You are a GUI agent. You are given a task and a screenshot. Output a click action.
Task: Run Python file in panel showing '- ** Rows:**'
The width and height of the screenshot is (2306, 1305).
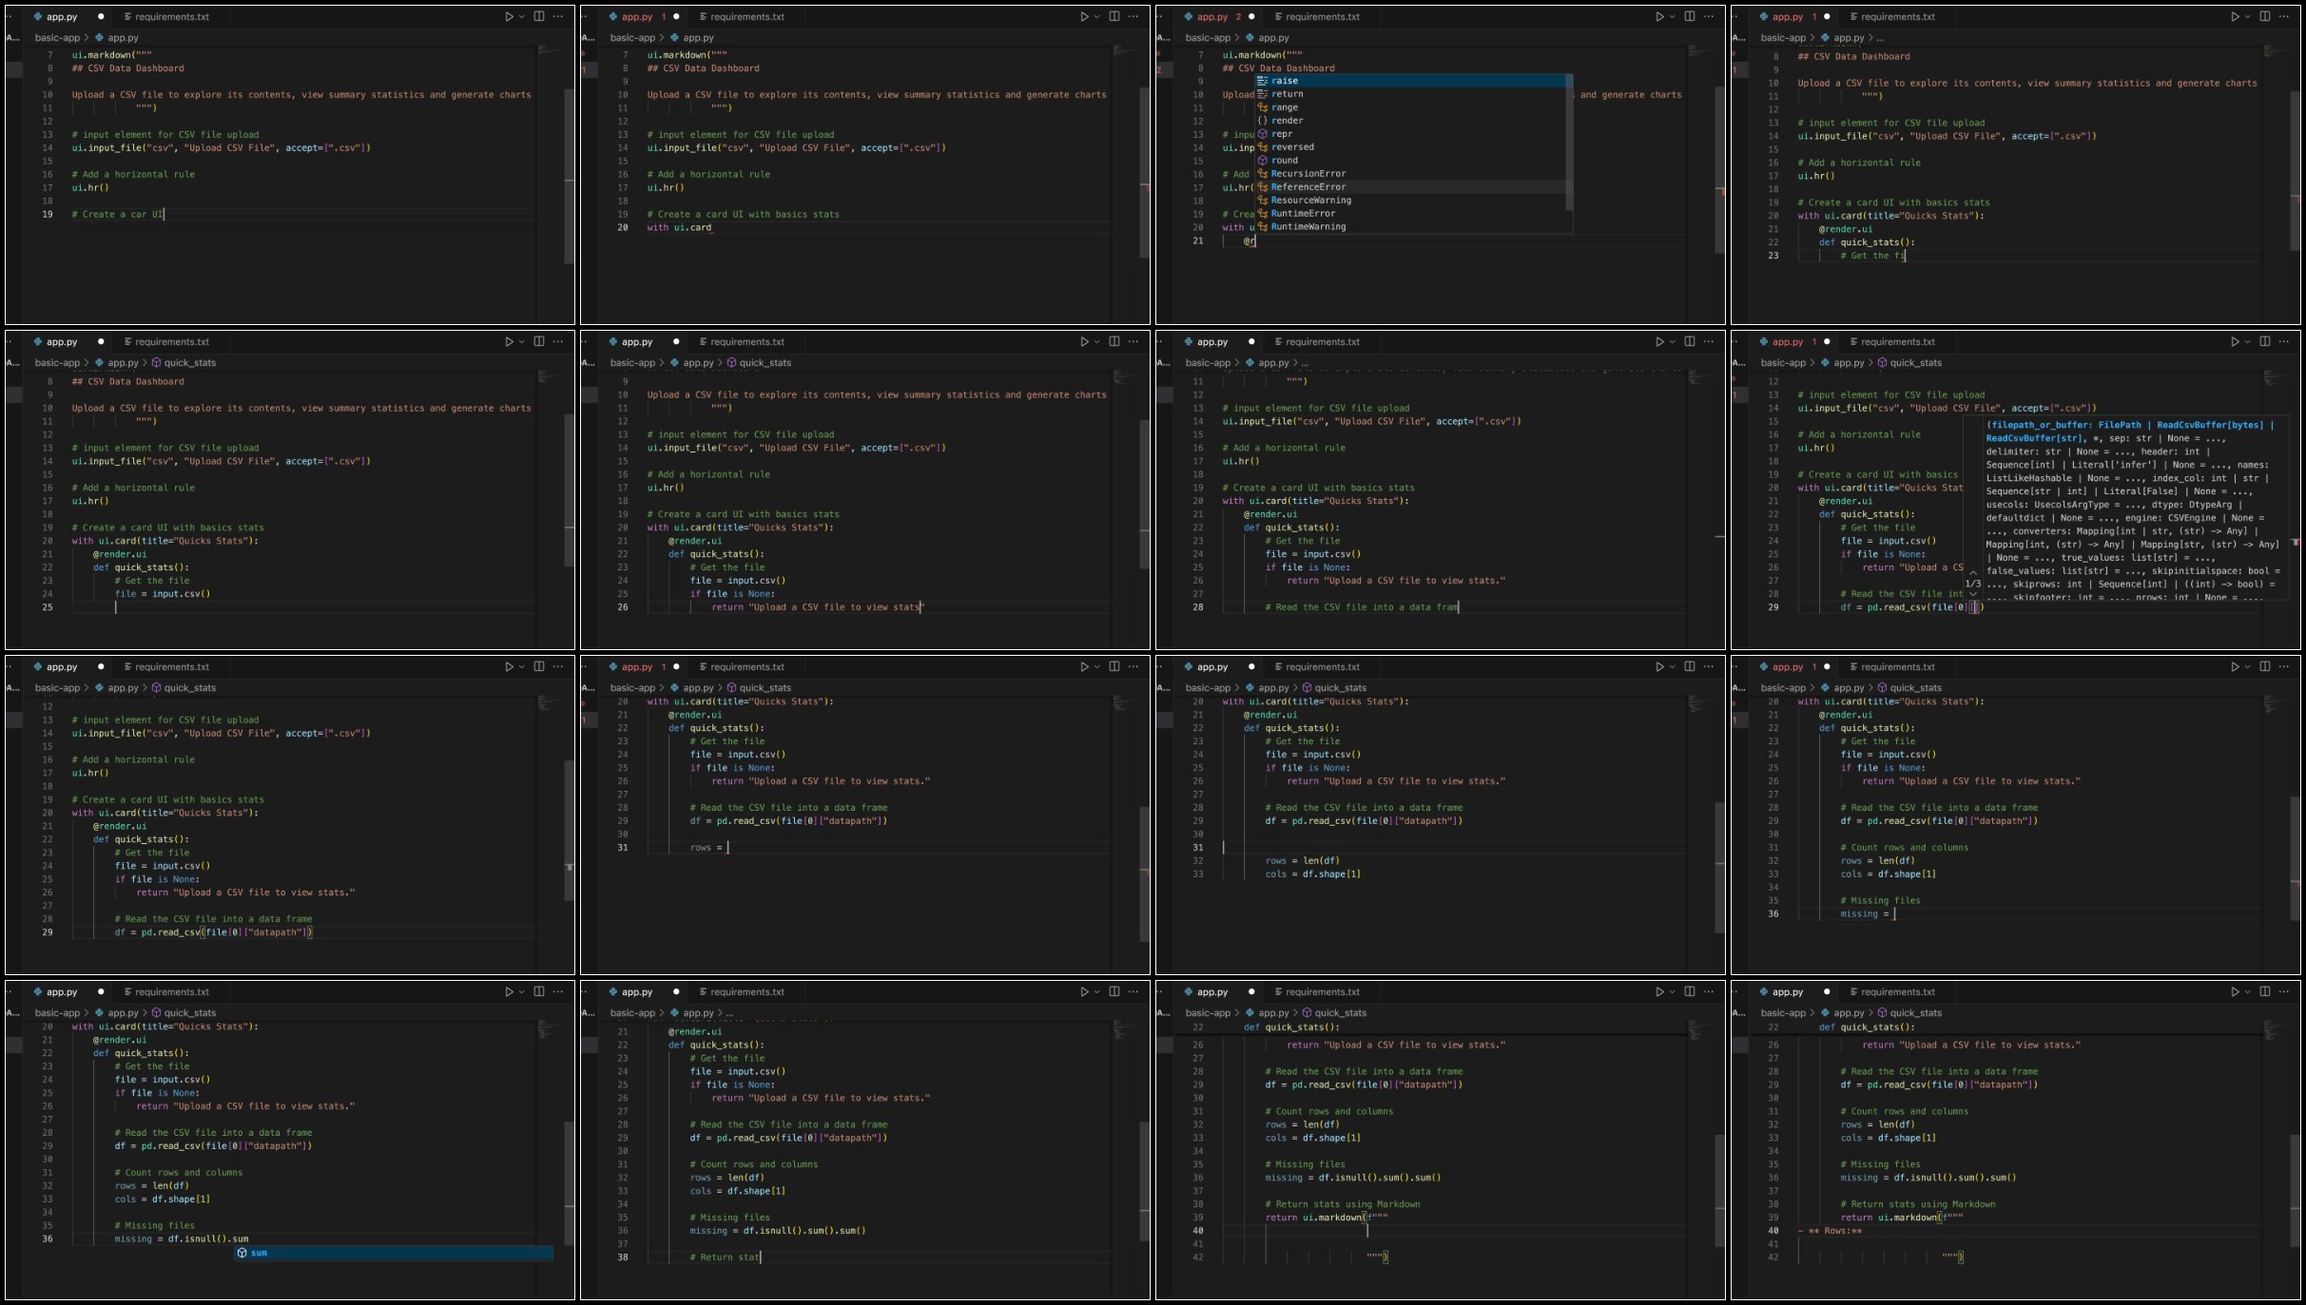coord(2235,991)
